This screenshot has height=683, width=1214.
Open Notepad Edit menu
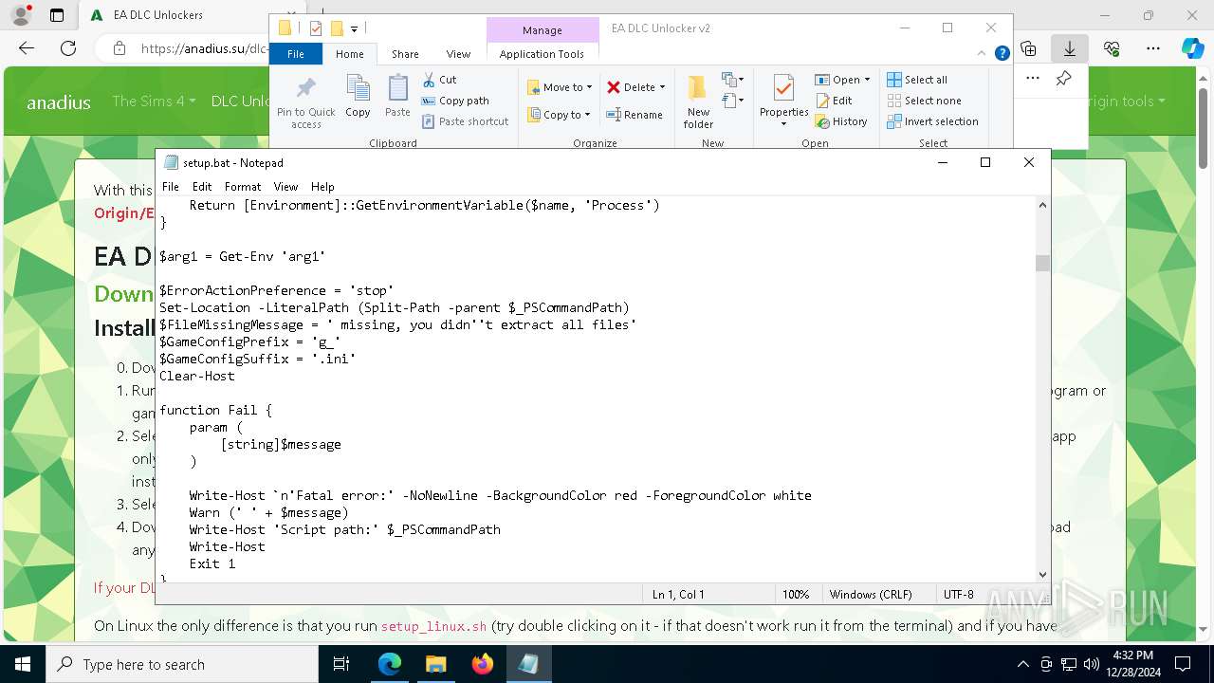(202, 187)
